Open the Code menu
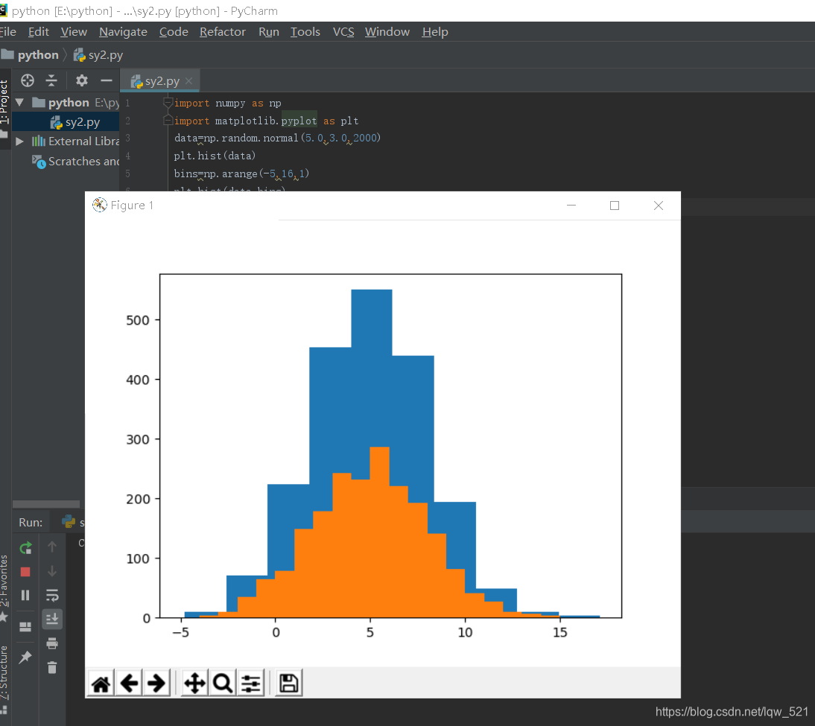815x726 pixels. click(x=174, y=32)
